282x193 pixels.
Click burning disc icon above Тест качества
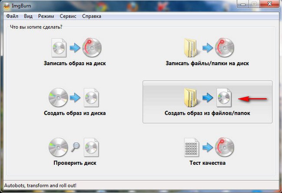tap(225, 147)
